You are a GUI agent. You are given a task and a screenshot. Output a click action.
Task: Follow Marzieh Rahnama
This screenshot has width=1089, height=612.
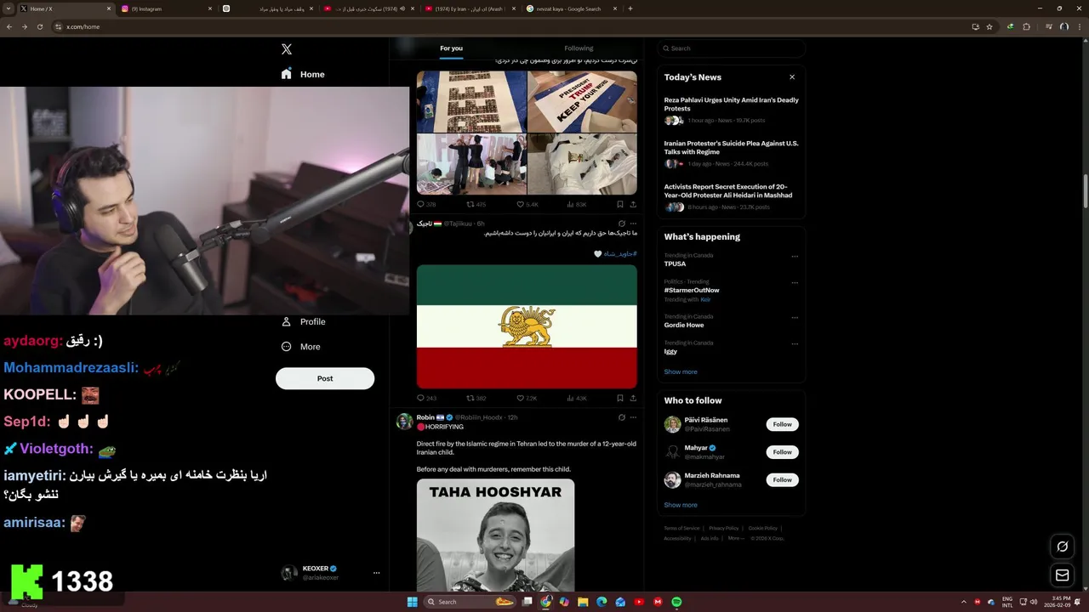point(782,479)
